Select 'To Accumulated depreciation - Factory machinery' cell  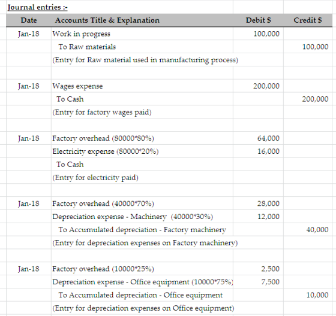click(x=142, y=230)
